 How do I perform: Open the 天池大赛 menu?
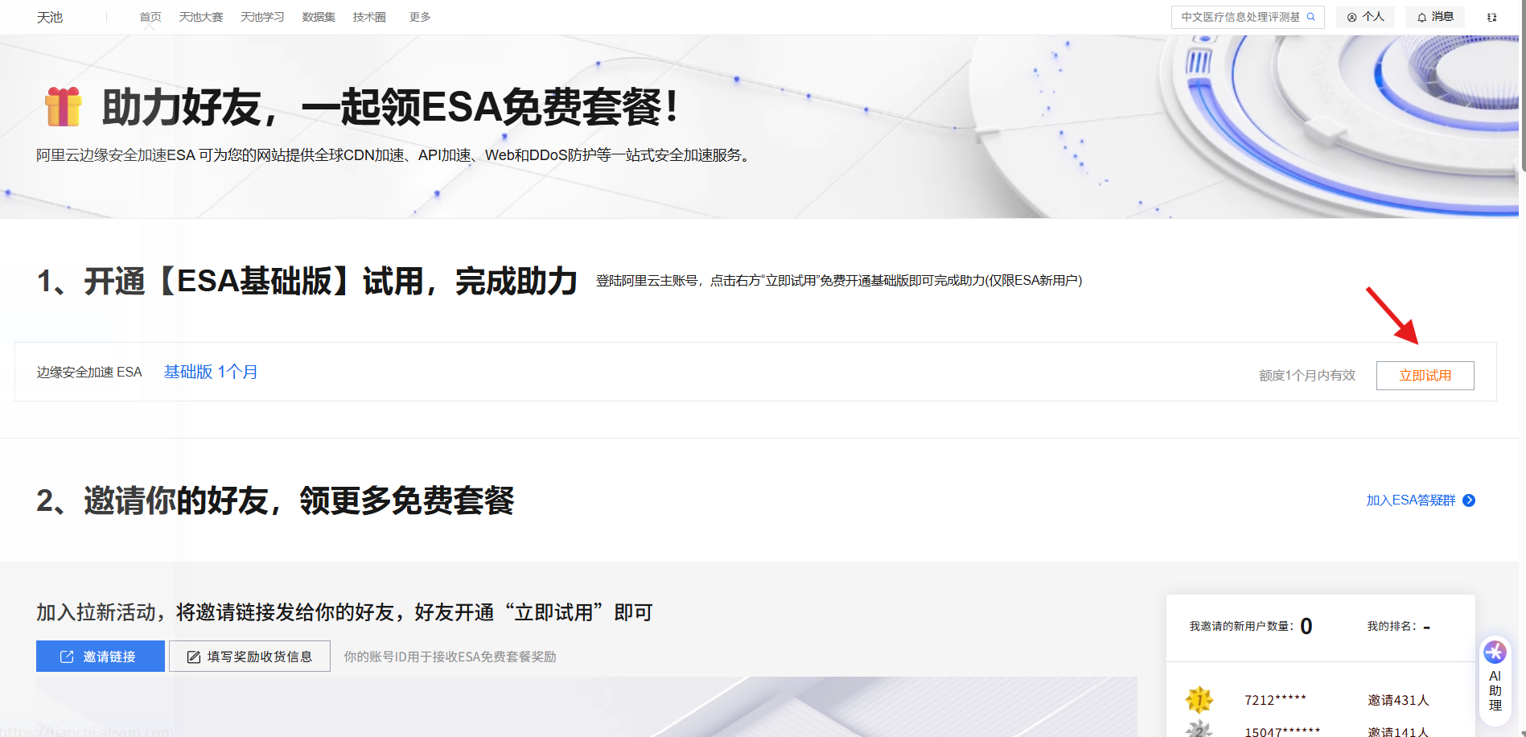(201, 17)
